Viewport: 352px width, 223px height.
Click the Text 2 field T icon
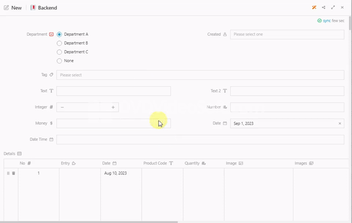225,91
